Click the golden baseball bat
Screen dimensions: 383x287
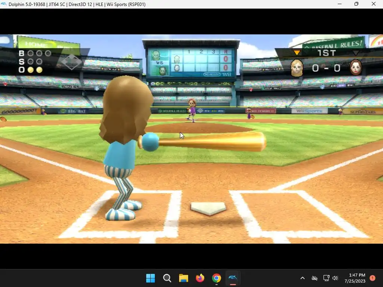point(203,142)
